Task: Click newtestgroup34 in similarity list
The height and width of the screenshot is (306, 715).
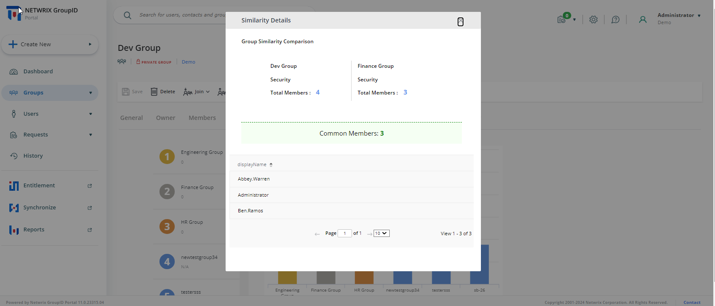Action: [x=199, y=257]
